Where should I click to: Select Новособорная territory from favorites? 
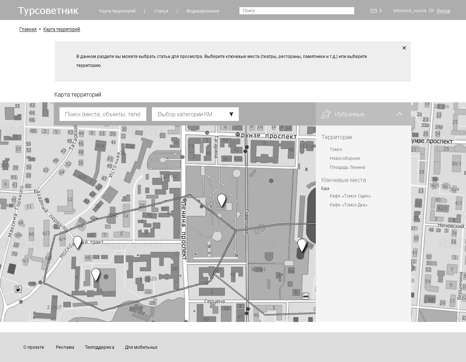point(344,158)
